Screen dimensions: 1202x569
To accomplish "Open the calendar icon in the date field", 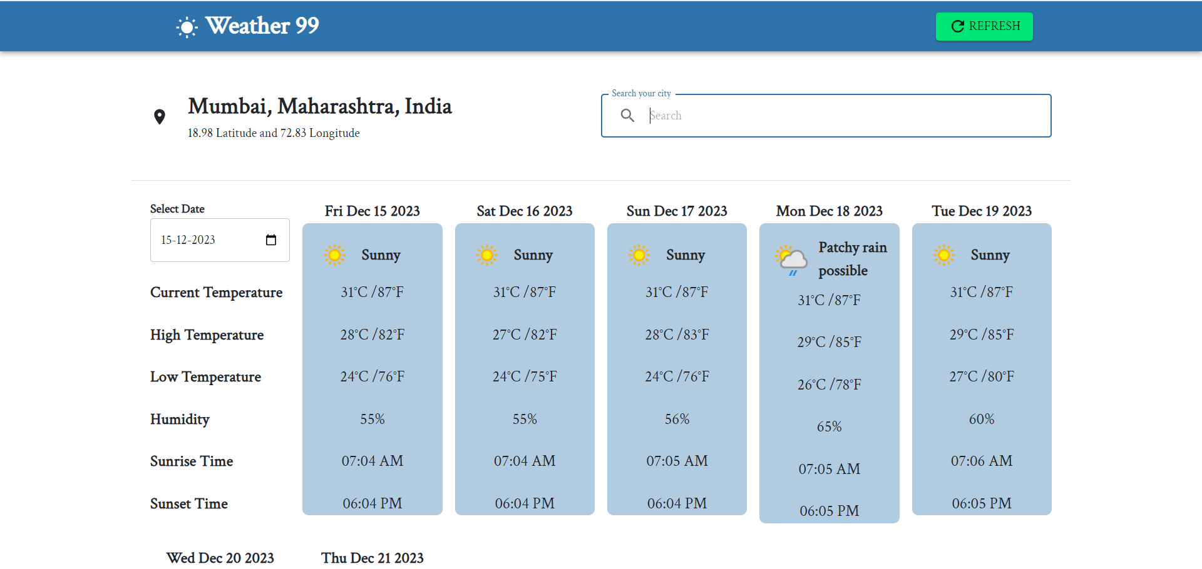I will tap(271, 239).
